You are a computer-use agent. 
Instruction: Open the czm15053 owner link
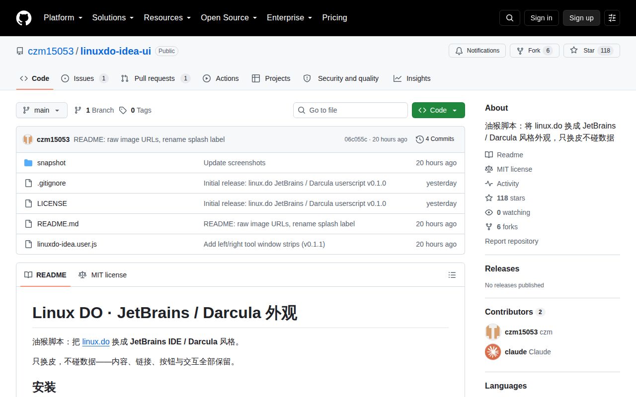point(51,51)
